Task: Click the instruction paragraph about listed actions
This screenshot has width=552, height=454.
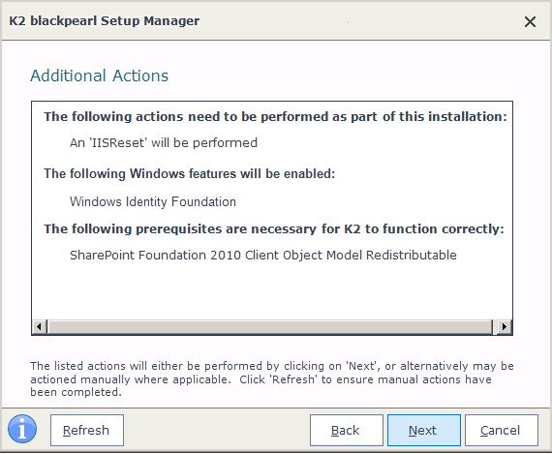Action: (x=272, y=379)
